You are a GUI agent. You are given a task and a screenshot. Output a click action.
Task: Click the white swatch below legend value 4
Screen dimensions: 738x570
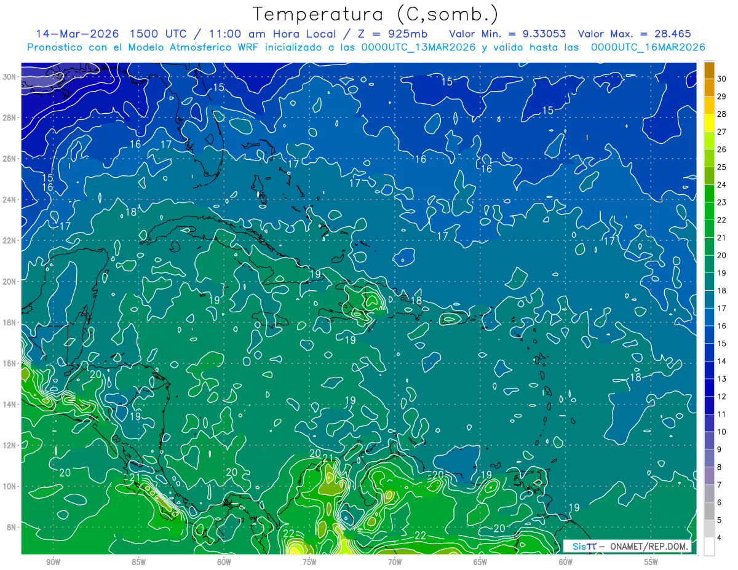[709, 547]
